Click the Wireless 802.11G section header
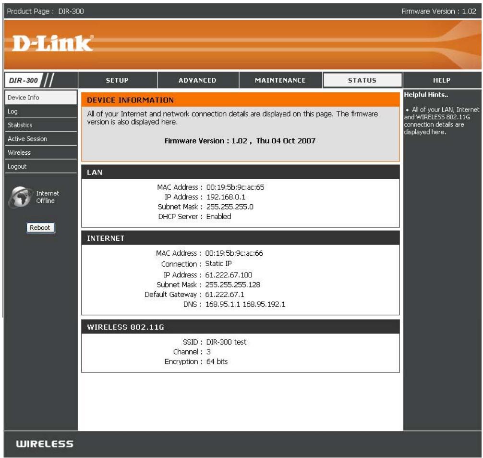This screenshot has width=483, height=458. 240,327
